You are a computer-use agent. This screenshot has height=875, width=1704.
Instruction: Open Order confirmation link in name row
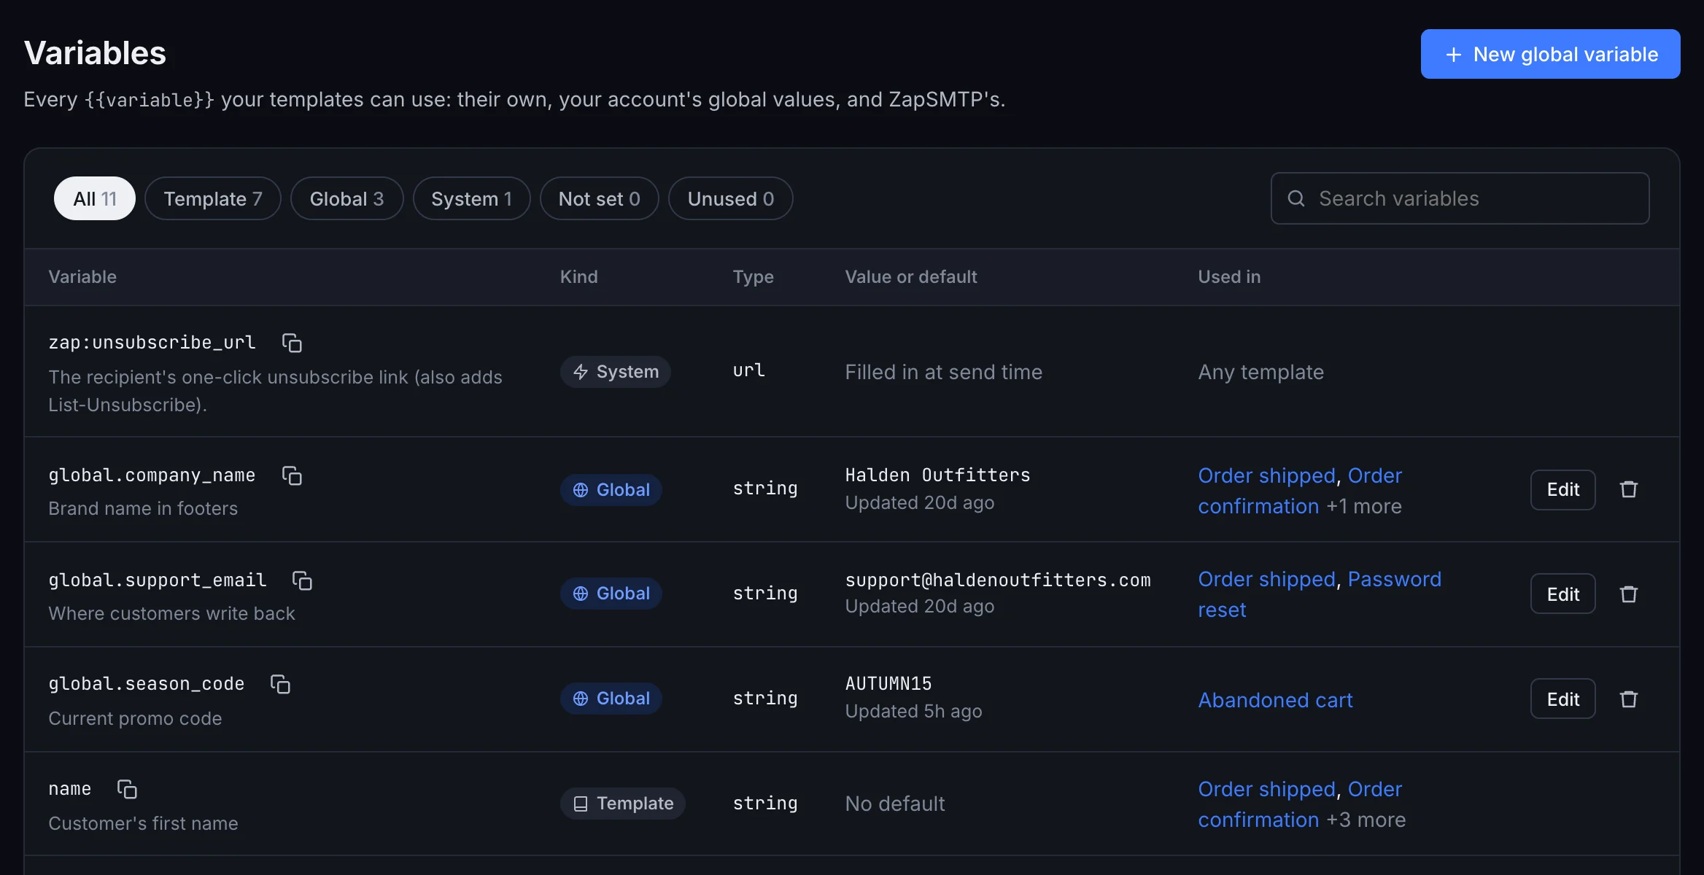(x=1300, y=804)
